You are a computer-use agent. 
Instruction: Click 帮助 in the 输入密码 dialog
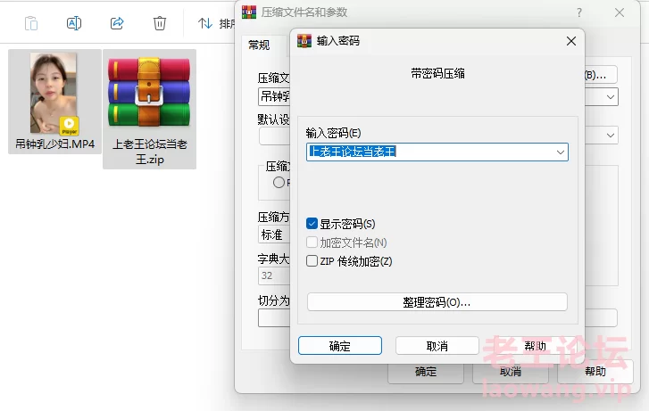(535, 346)
